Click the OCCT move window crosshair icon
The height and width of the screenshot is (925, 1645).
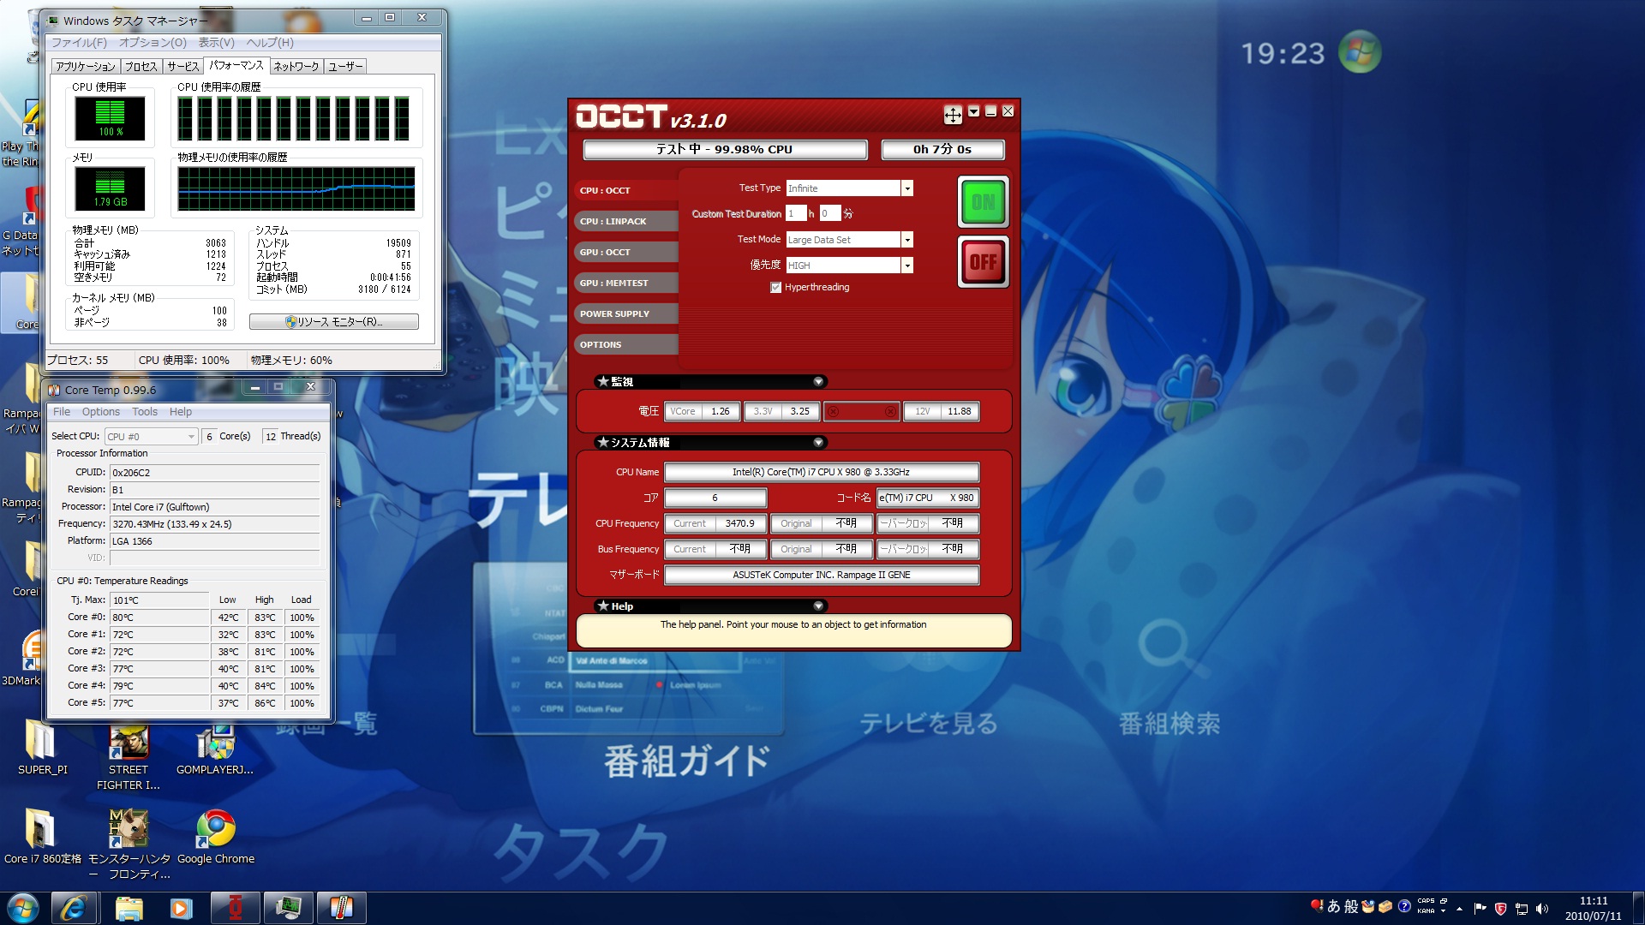click(x=953, y=114)
